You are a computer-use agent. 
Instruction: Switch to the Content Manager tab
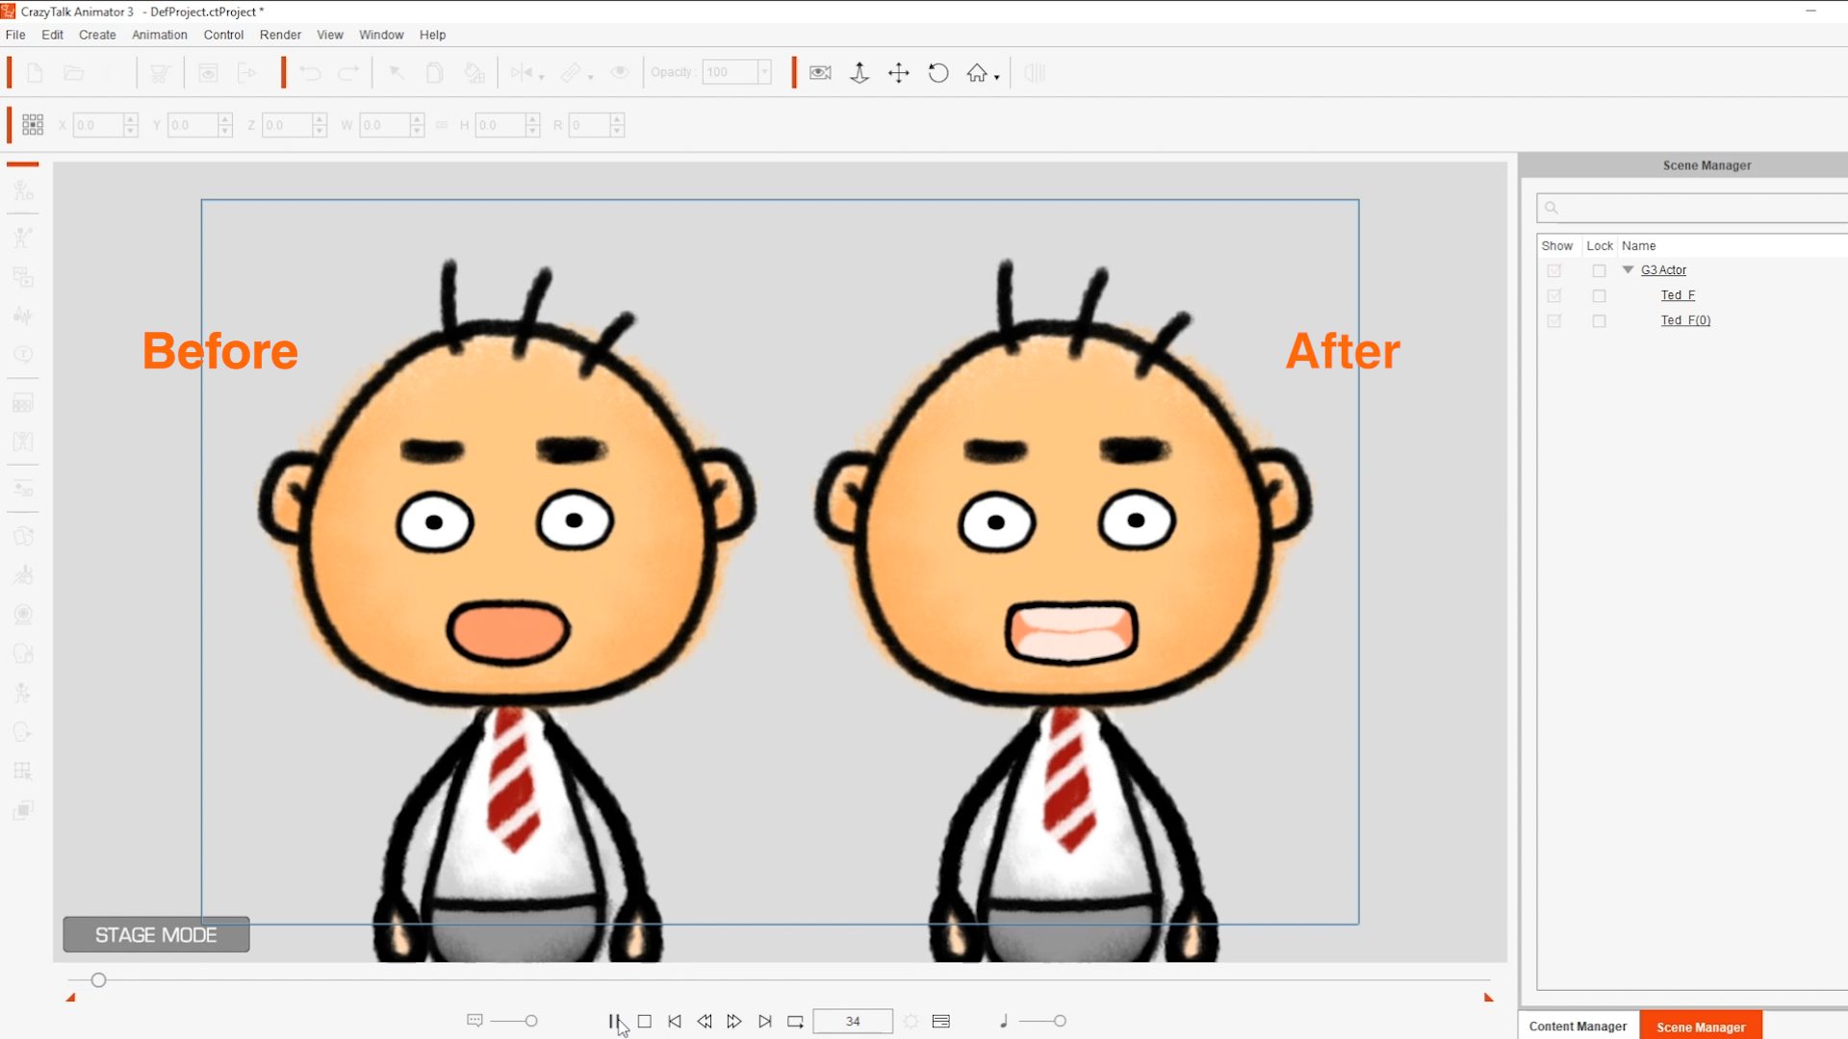[x=1578, y=1026]
